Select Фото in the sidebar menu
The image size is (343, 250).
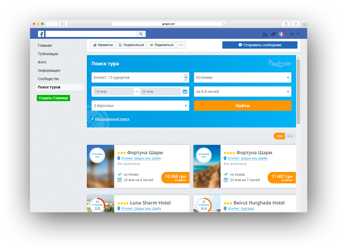coord(42,62)
